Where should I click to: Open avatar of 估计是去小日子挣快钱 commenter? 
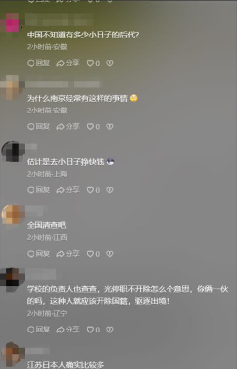pyautogui.click(x=13, y=151)
